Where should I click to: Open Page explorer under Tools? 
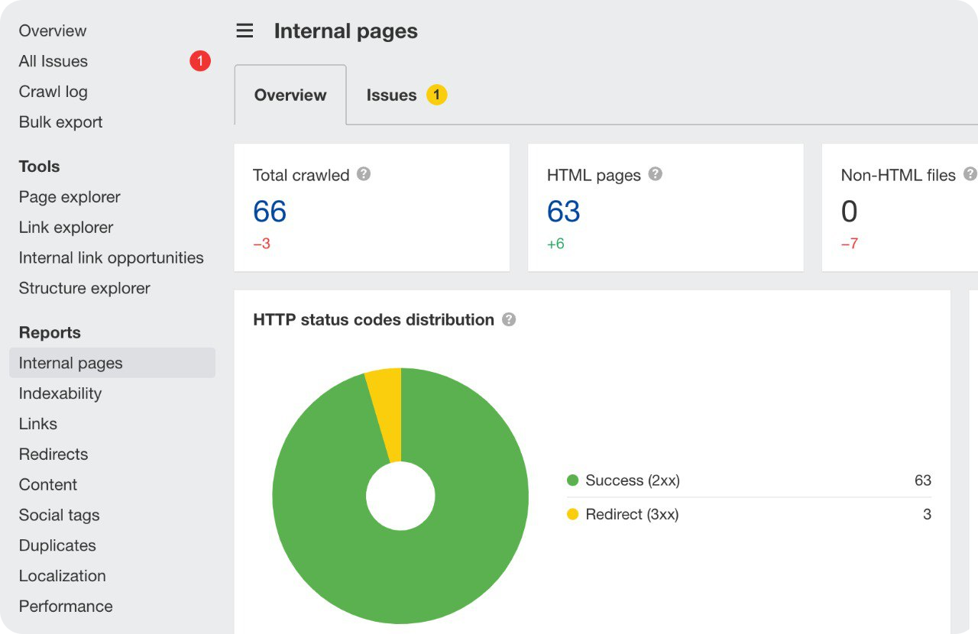pos(70,196)
